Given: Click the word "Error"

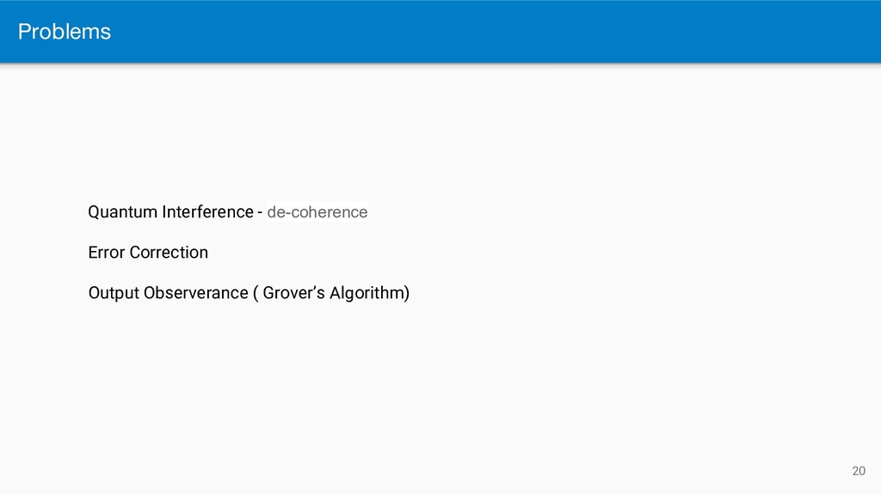Looking at the screenshot, I should 107,253.
